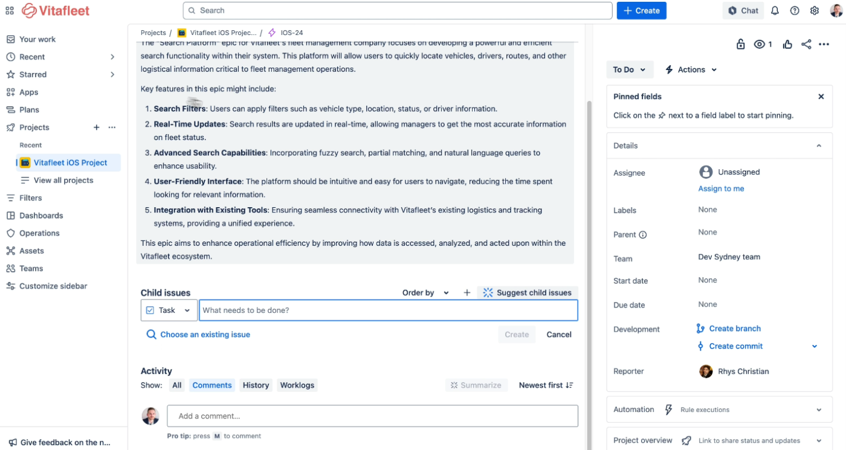Close the Pinned fields panel
The image size is (846, 450).
coord(821,97)
